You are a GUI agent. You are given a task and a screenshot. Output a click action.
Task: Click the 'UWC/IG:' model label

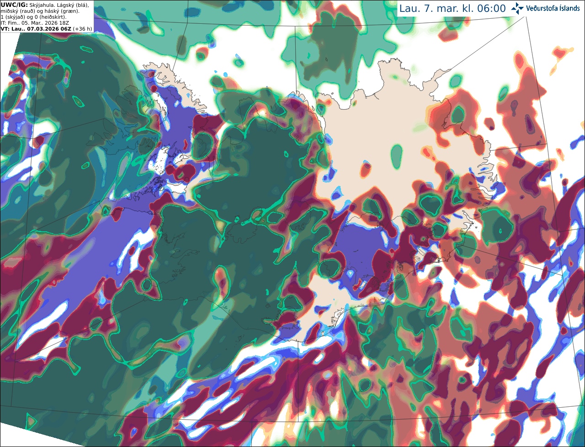click(14, 5)
